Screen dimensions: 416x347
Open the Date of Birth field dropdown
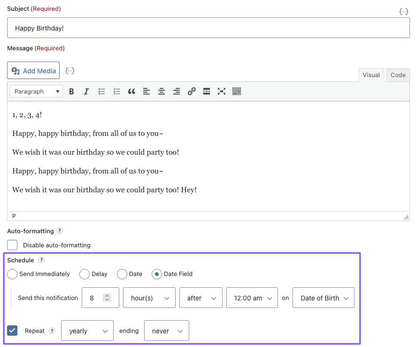coord(323,298)
